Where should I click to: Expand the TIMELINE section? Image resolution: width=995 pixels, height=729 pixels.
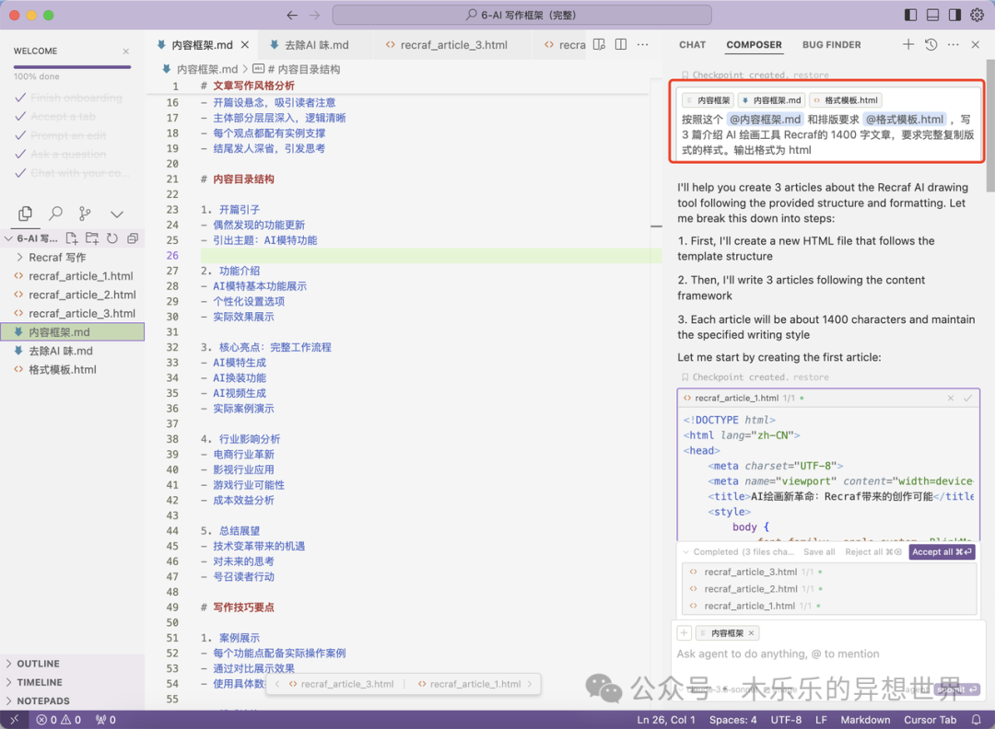pos(39,682)
